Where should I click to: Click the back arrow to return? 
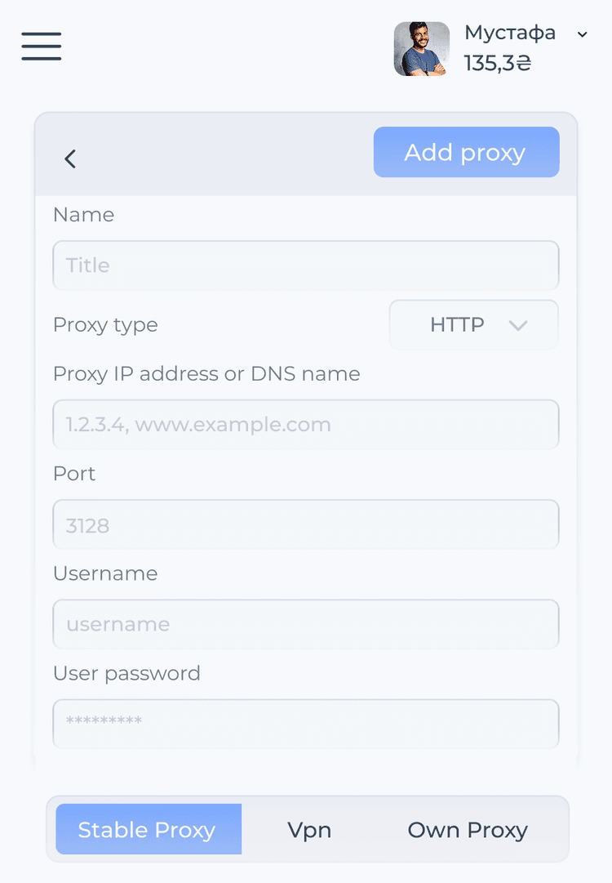pyautogui.click(x=70, y=158)
